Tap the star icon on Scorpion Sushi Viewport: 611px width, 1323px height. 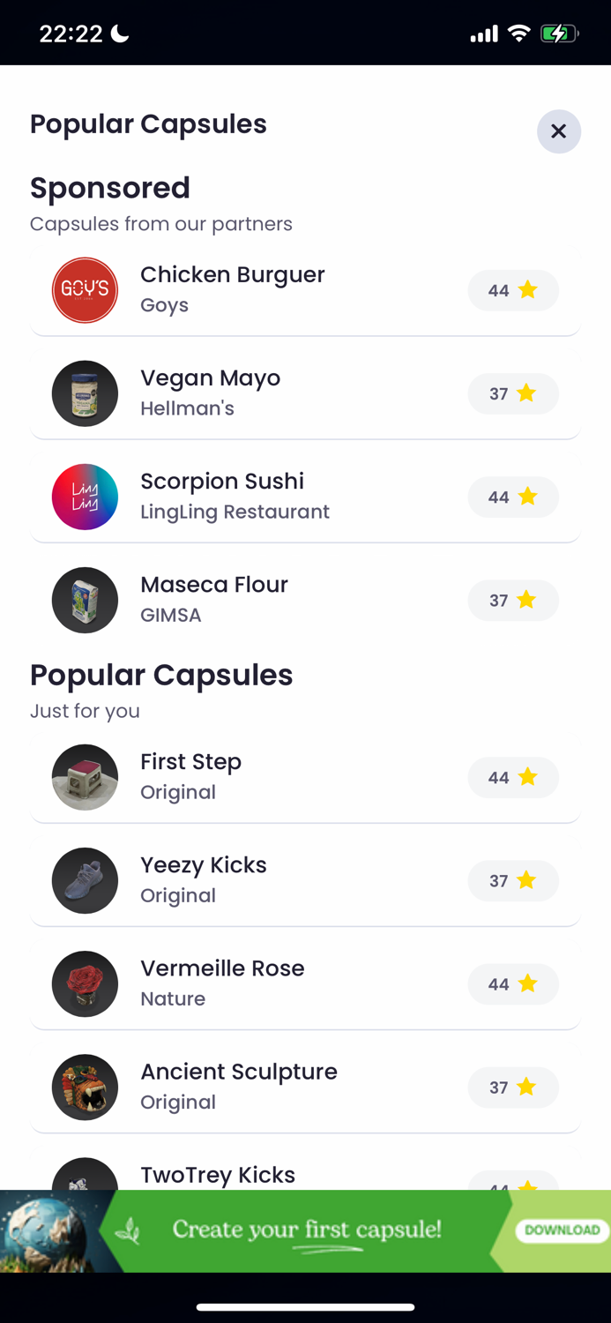pyautogui.click(x=527, y=497)
